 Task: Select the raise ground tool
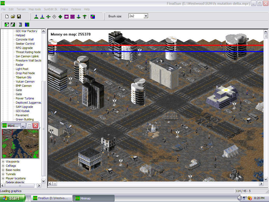36,17
